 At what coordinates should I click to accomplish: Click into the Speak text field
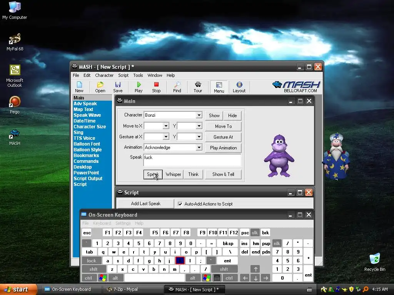click(192, 160)
